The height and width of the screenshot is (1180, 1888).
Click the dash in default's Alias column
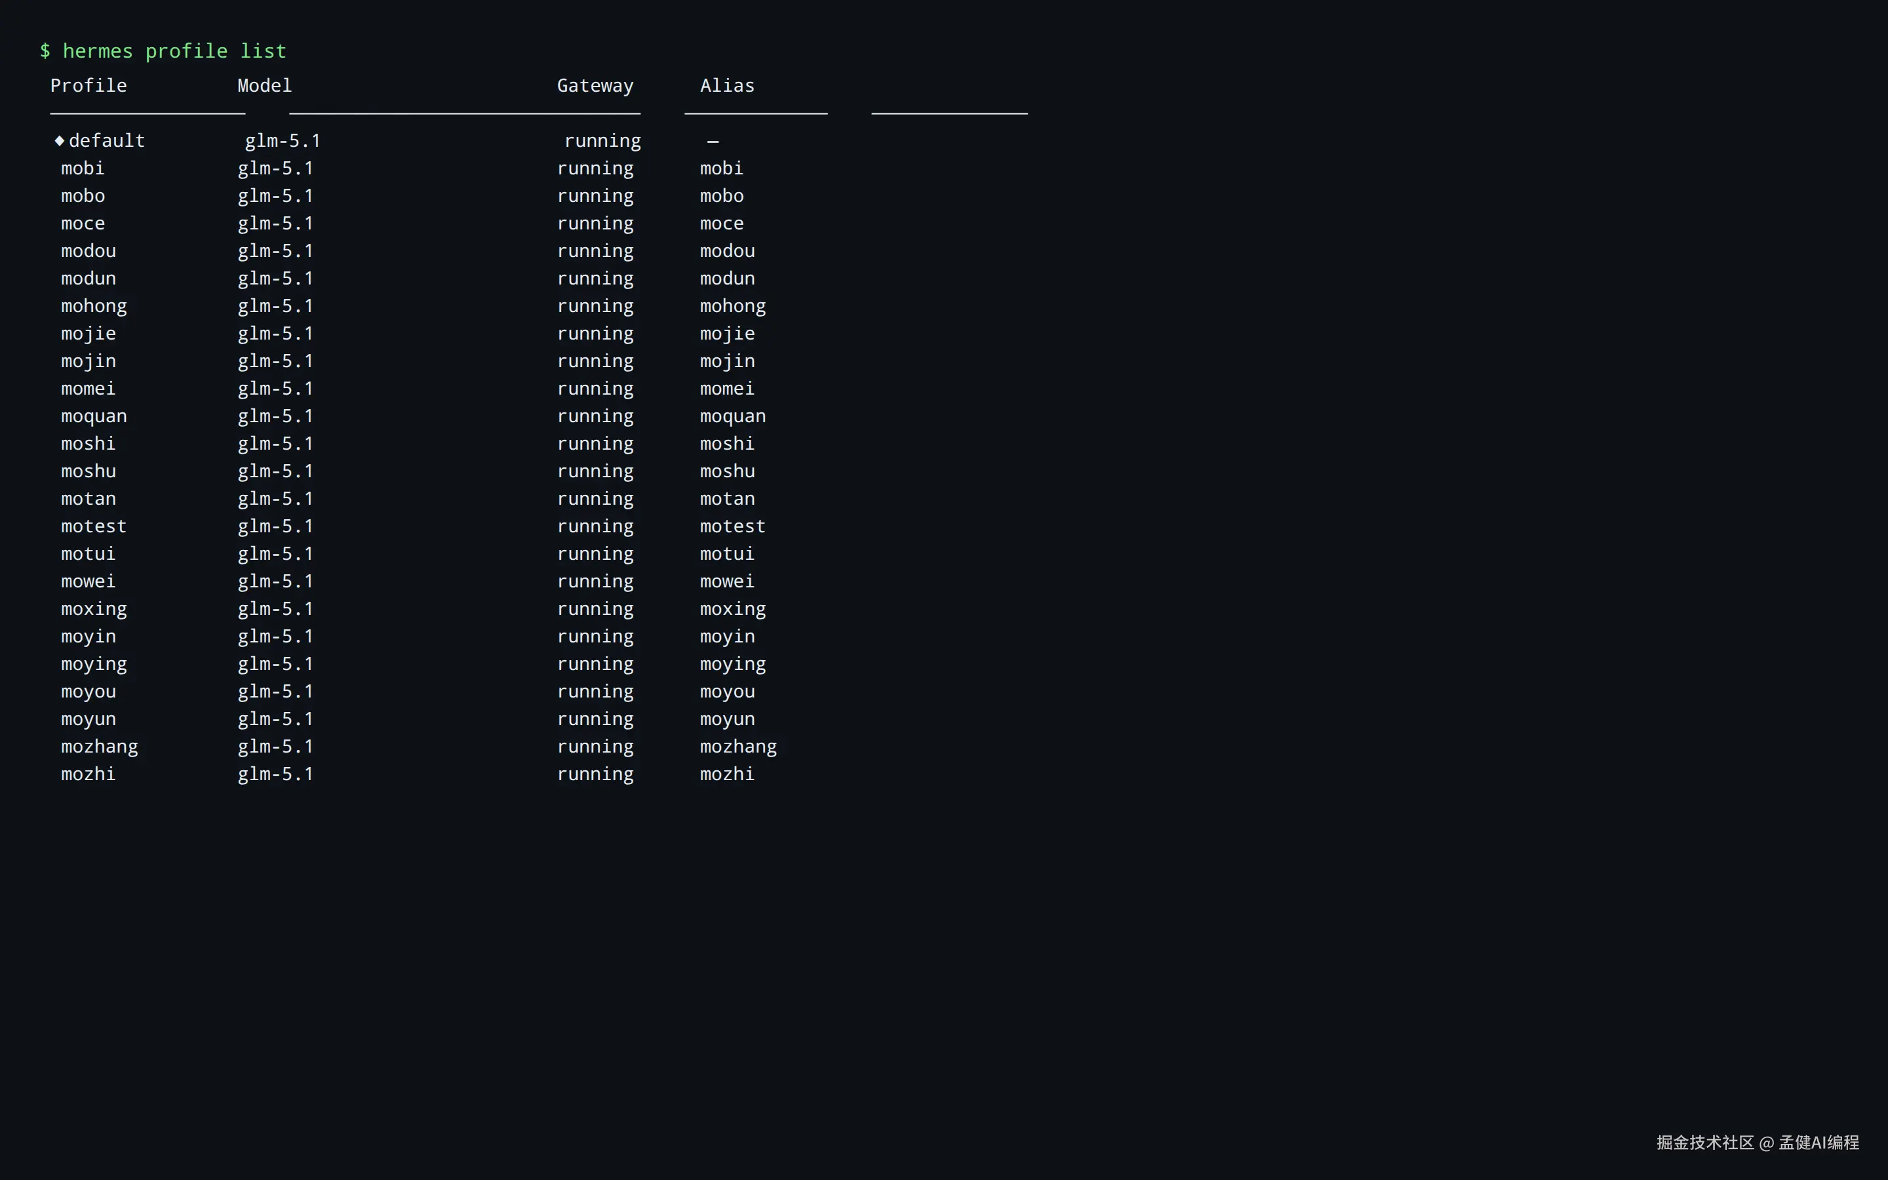[713, 140]
